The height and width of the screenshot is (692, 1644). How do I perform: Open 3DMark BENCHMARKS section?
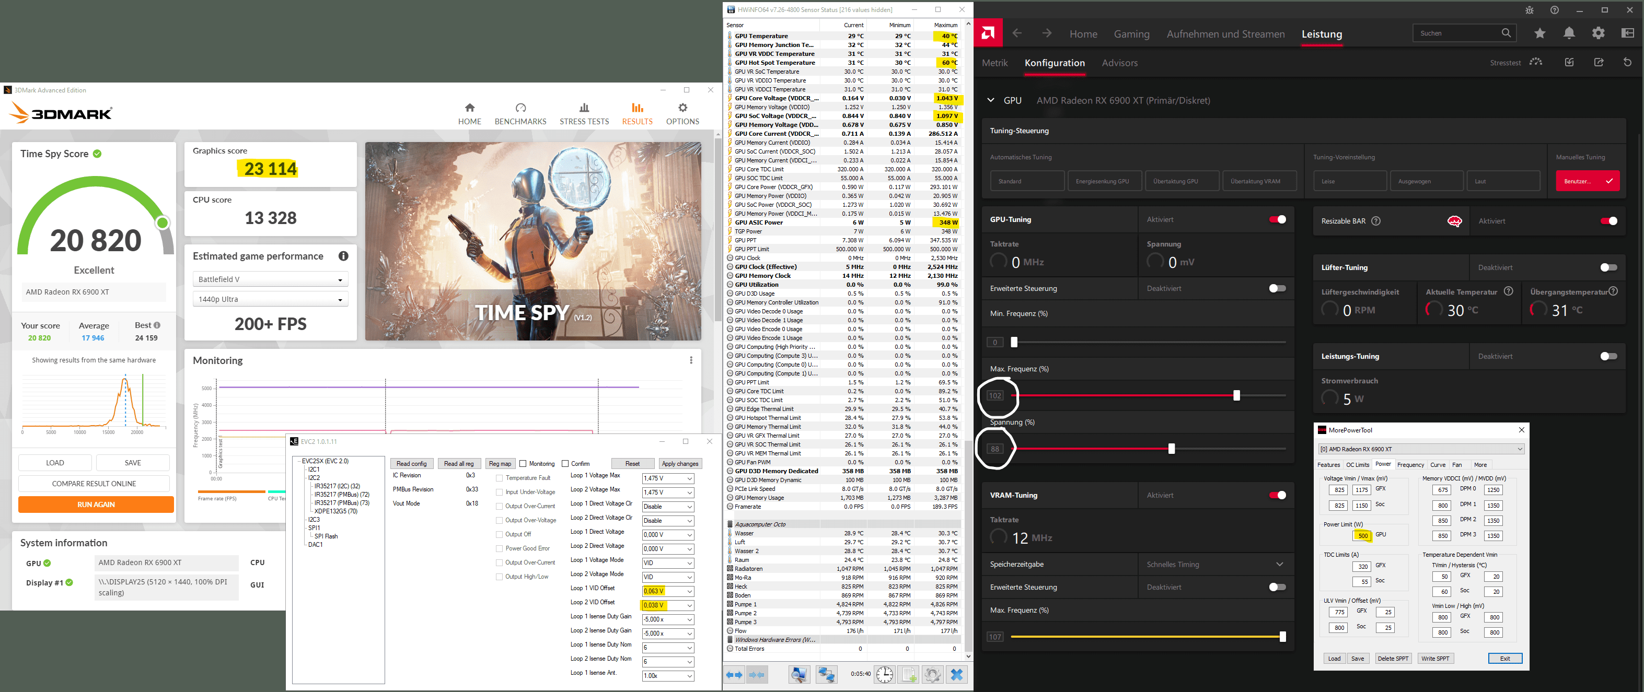[x=520, y=114]
